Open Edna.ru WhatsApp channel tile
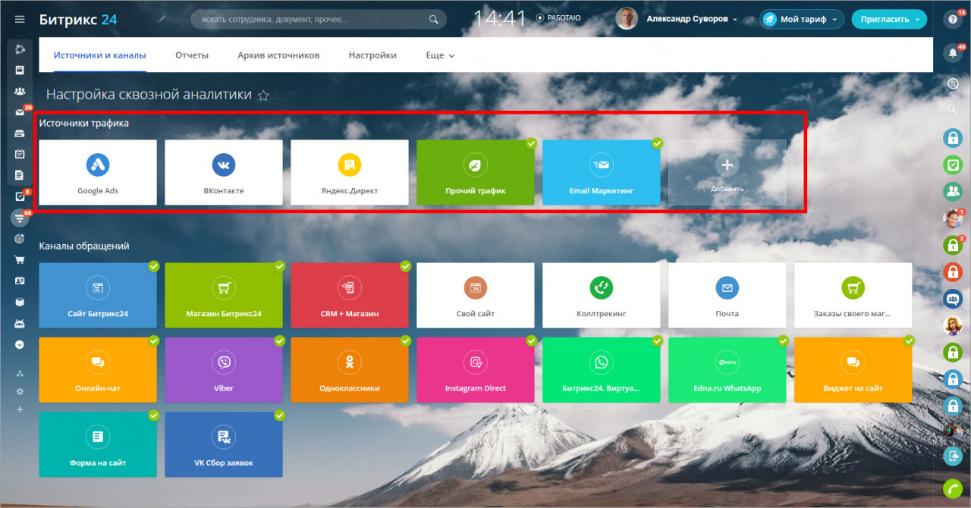 (727, 370)
